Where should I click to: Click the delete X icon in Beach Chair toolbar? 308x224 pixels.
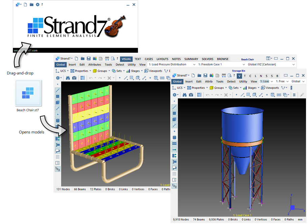(110, 78)
